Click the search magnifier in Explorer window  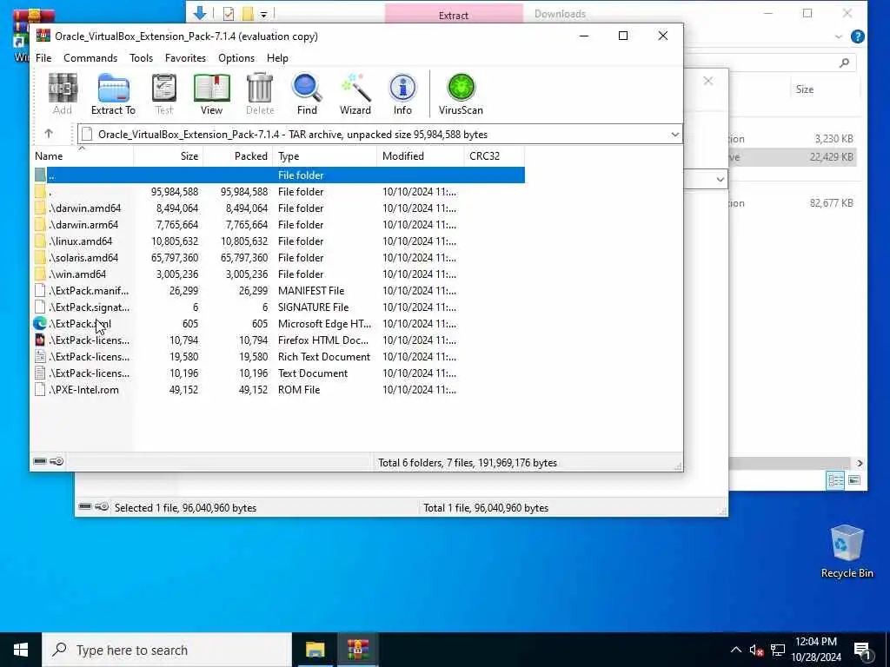coord(844,63)
